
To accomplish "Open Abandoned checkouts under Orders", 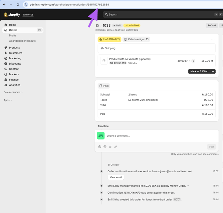I will pyautogui.click(x=22, y=41).
